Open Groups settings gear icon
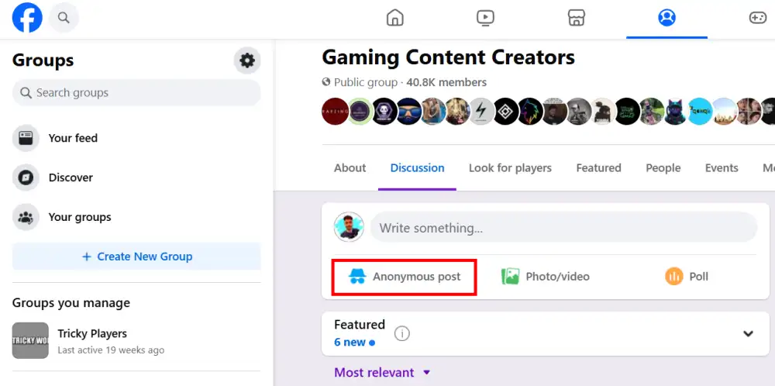This screenshot has width=775, height=386. tap(247, 60)
